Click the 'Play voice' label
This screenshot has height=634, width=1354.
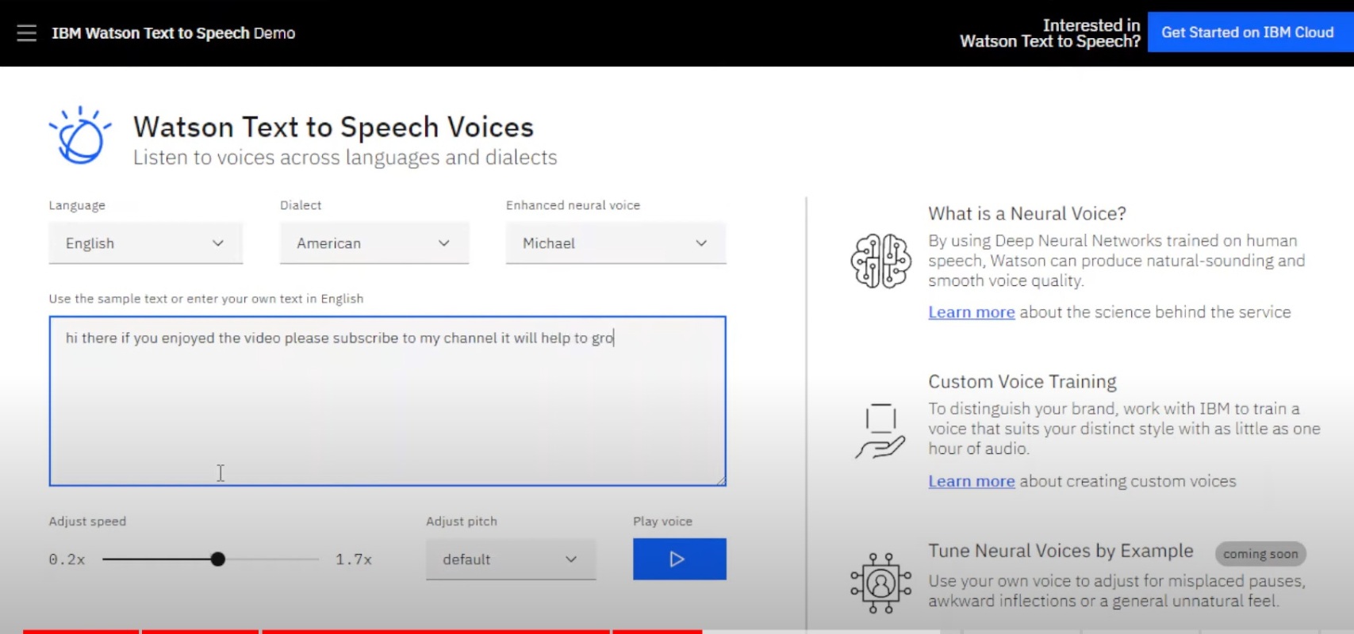[662, 521]
